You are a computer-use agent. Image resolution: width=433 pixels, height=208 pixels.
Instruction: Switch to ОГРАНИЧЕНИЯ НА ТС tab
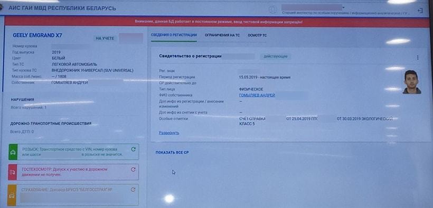(222, 35)
